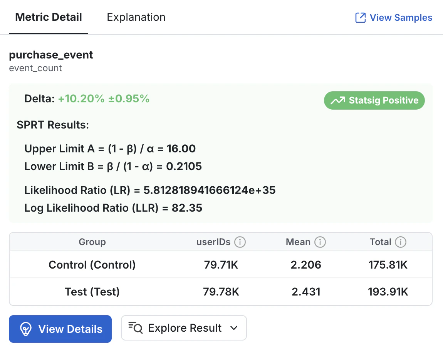
Task: Open the Explanation tab
Action: (136, 17)
